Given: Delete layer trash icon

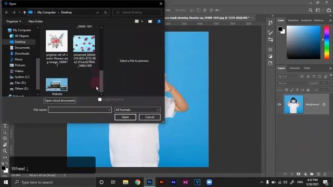Looking at the screenshot, I should 325,174.
